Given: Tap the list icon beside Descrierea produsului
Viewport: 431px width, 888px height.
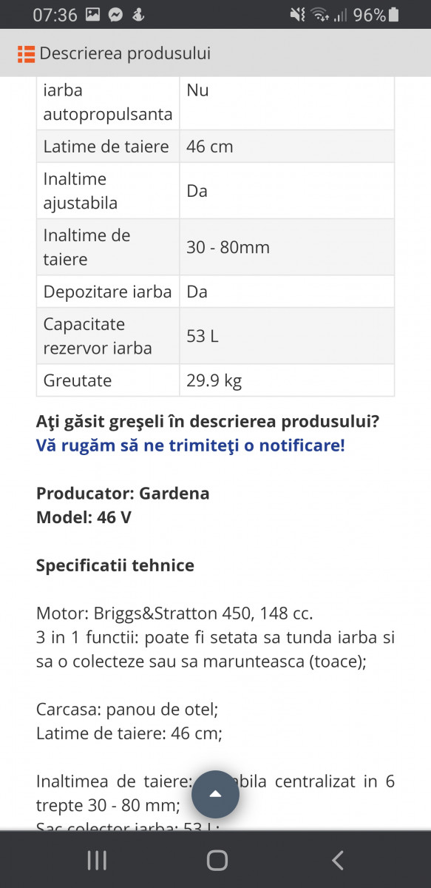Looking at the screenshot, I should point(26,53).
